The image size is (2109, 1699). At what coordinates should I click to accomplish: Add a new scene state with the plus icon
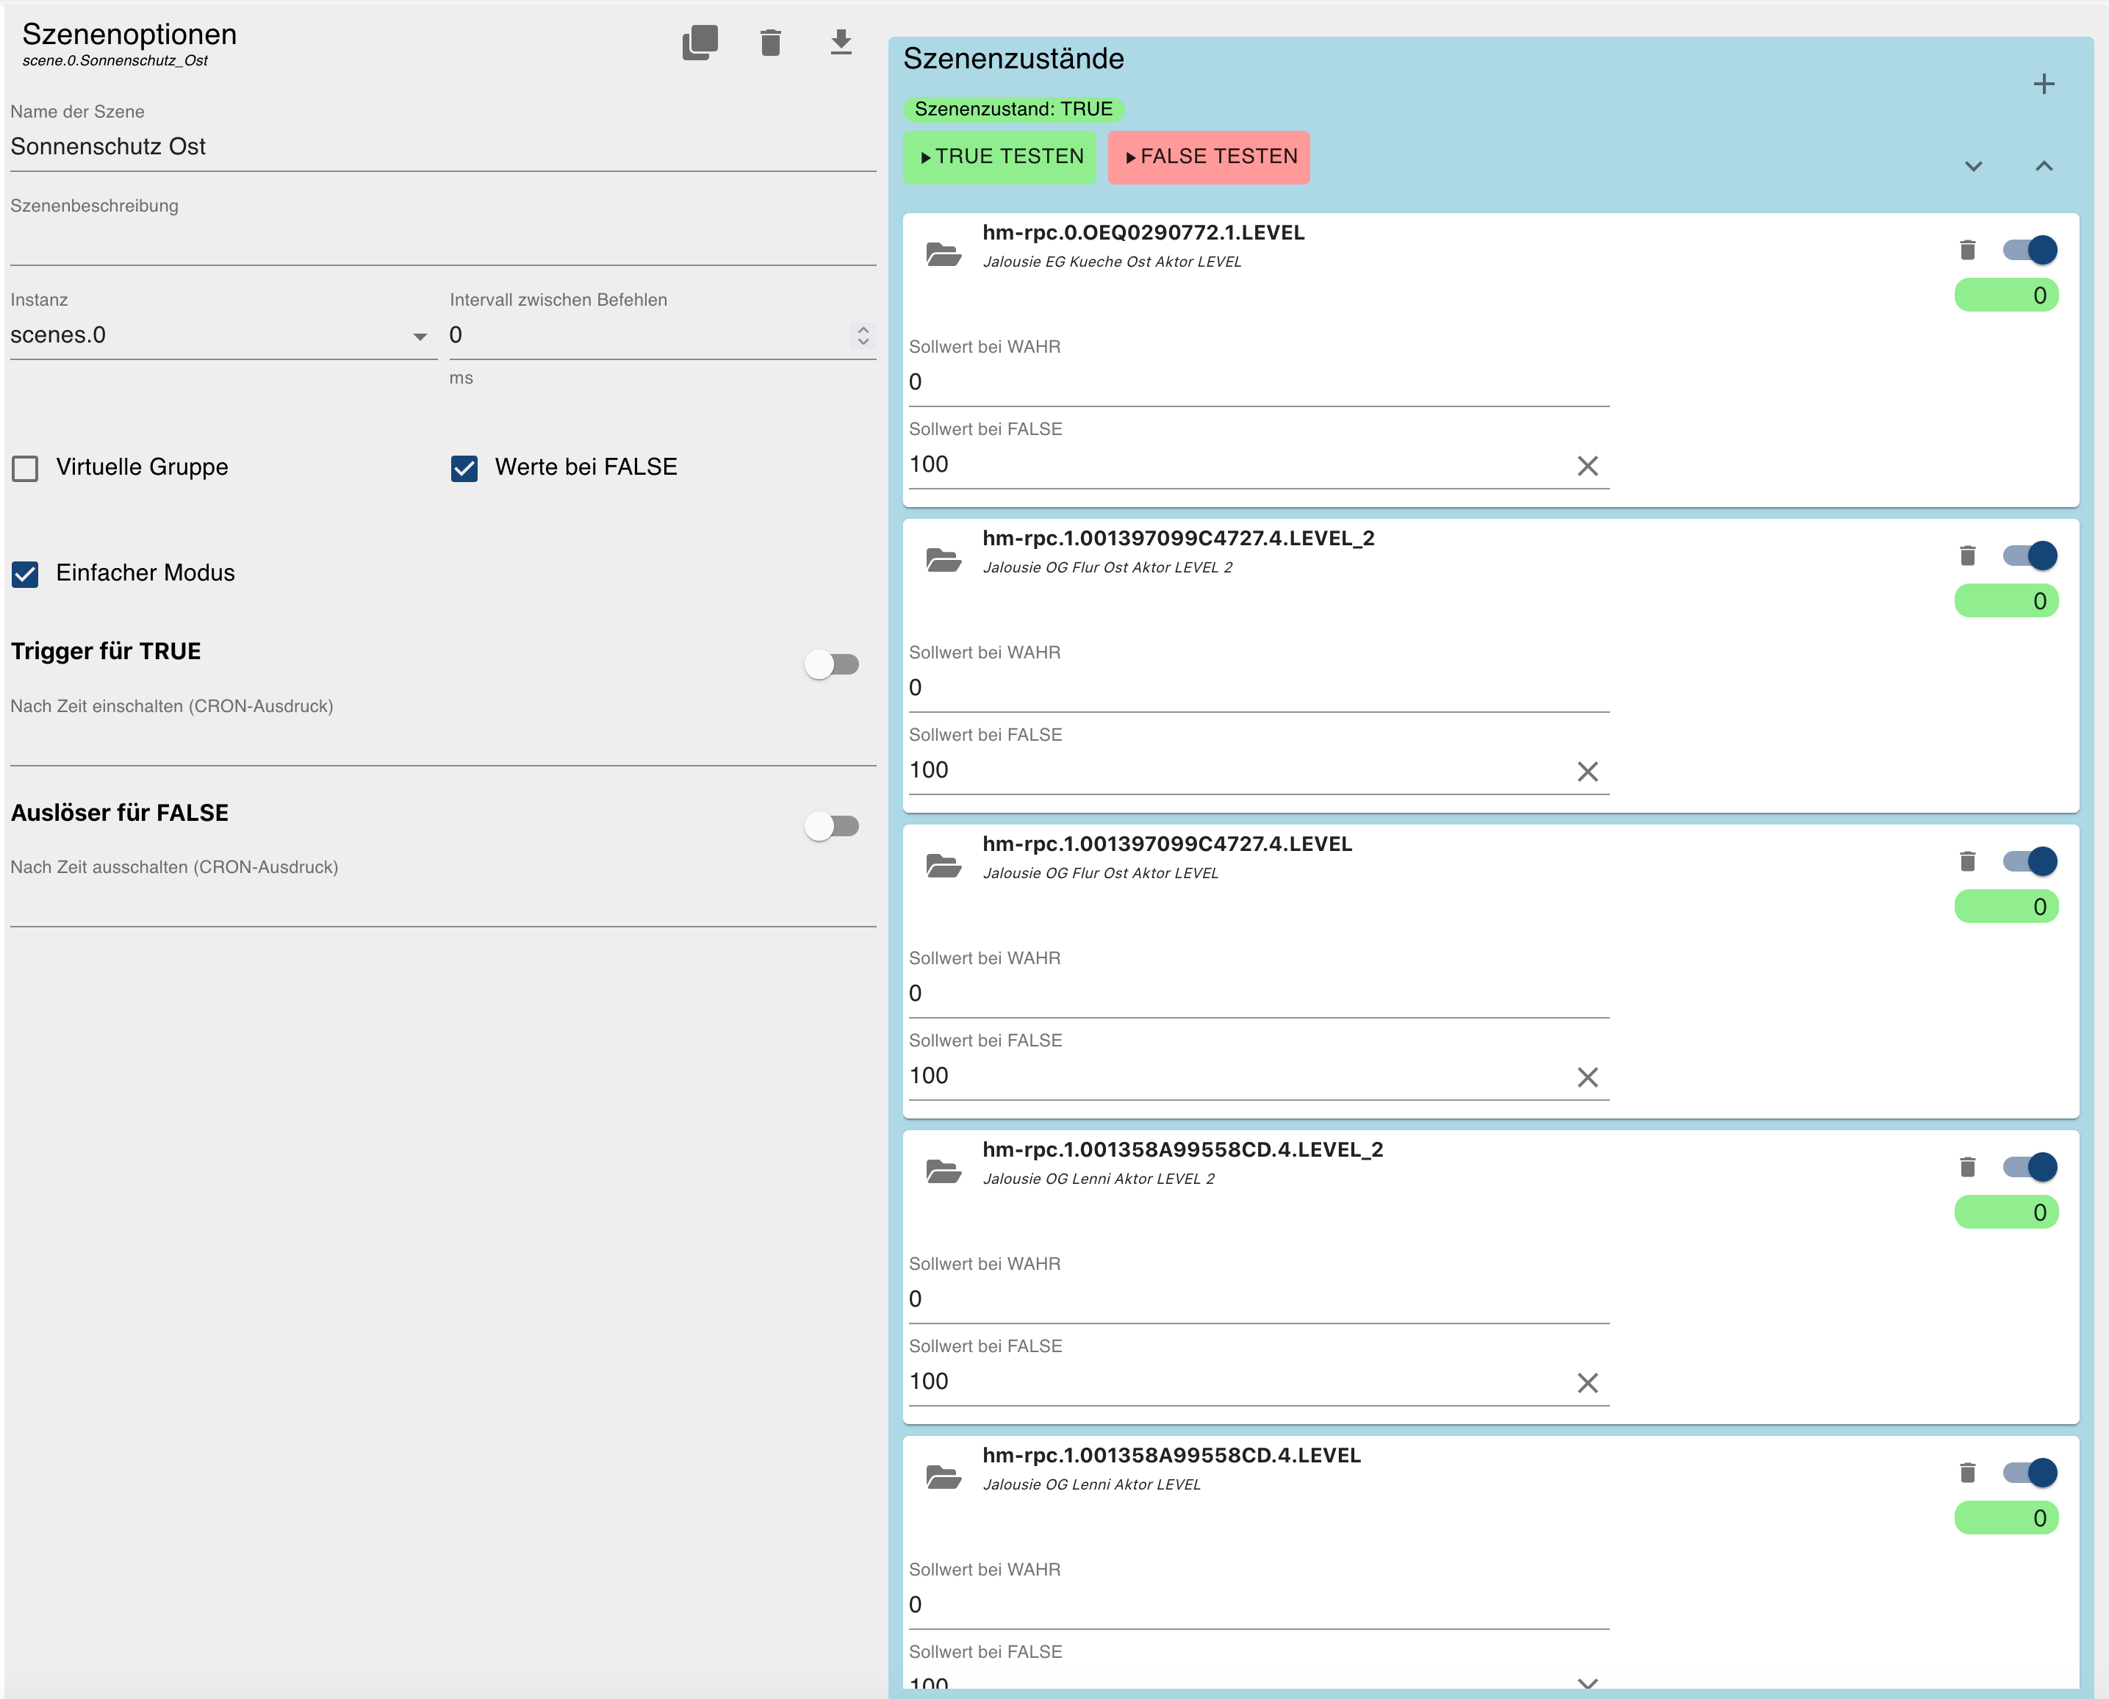(x=2044, y=85)
